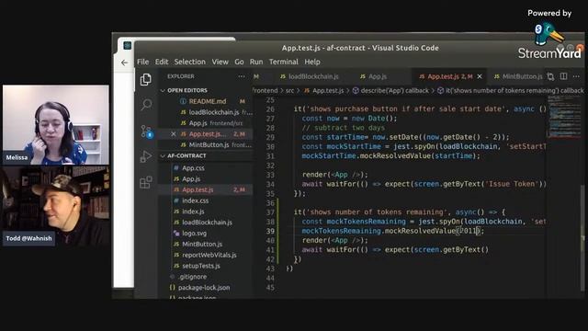
Task: Open the View menu
Action: point(220,62)
